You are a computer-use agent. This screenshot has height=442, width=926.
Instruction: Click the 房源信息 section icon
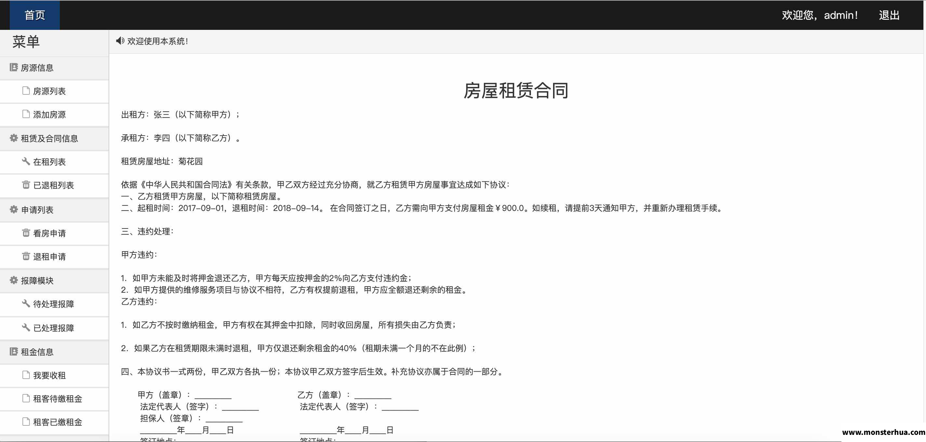tap(14, 68)
